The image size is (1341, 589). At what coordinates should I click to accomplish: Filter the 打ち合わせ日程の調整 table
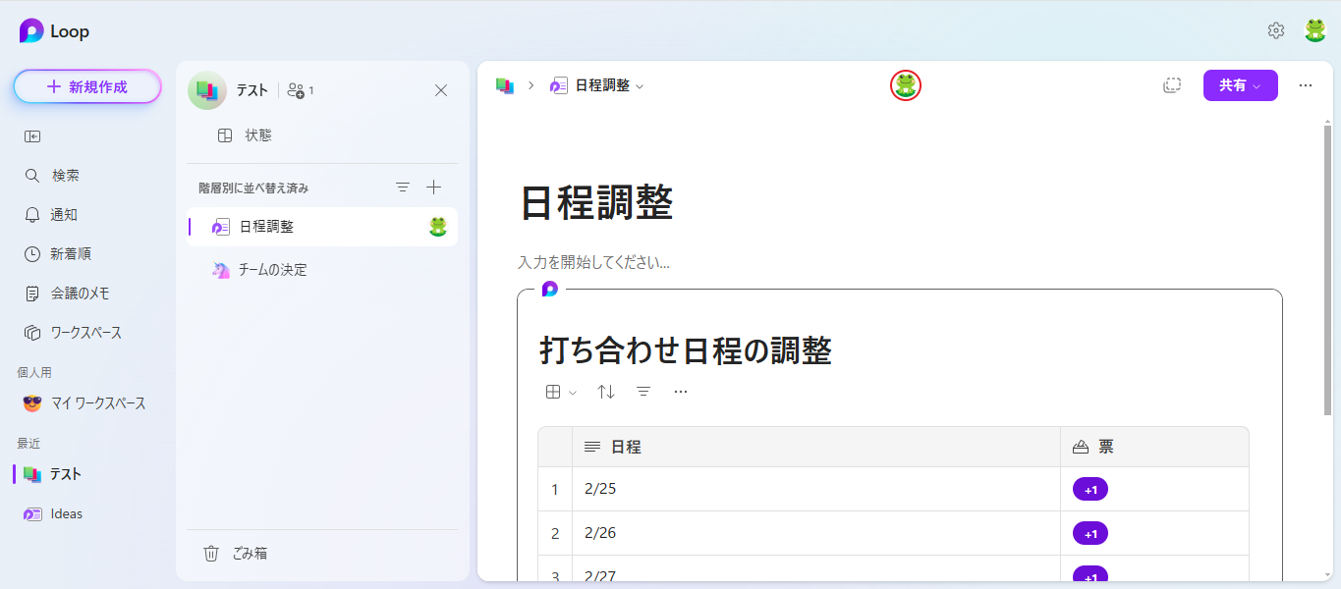pyautogui.click(x=643, y=391)
